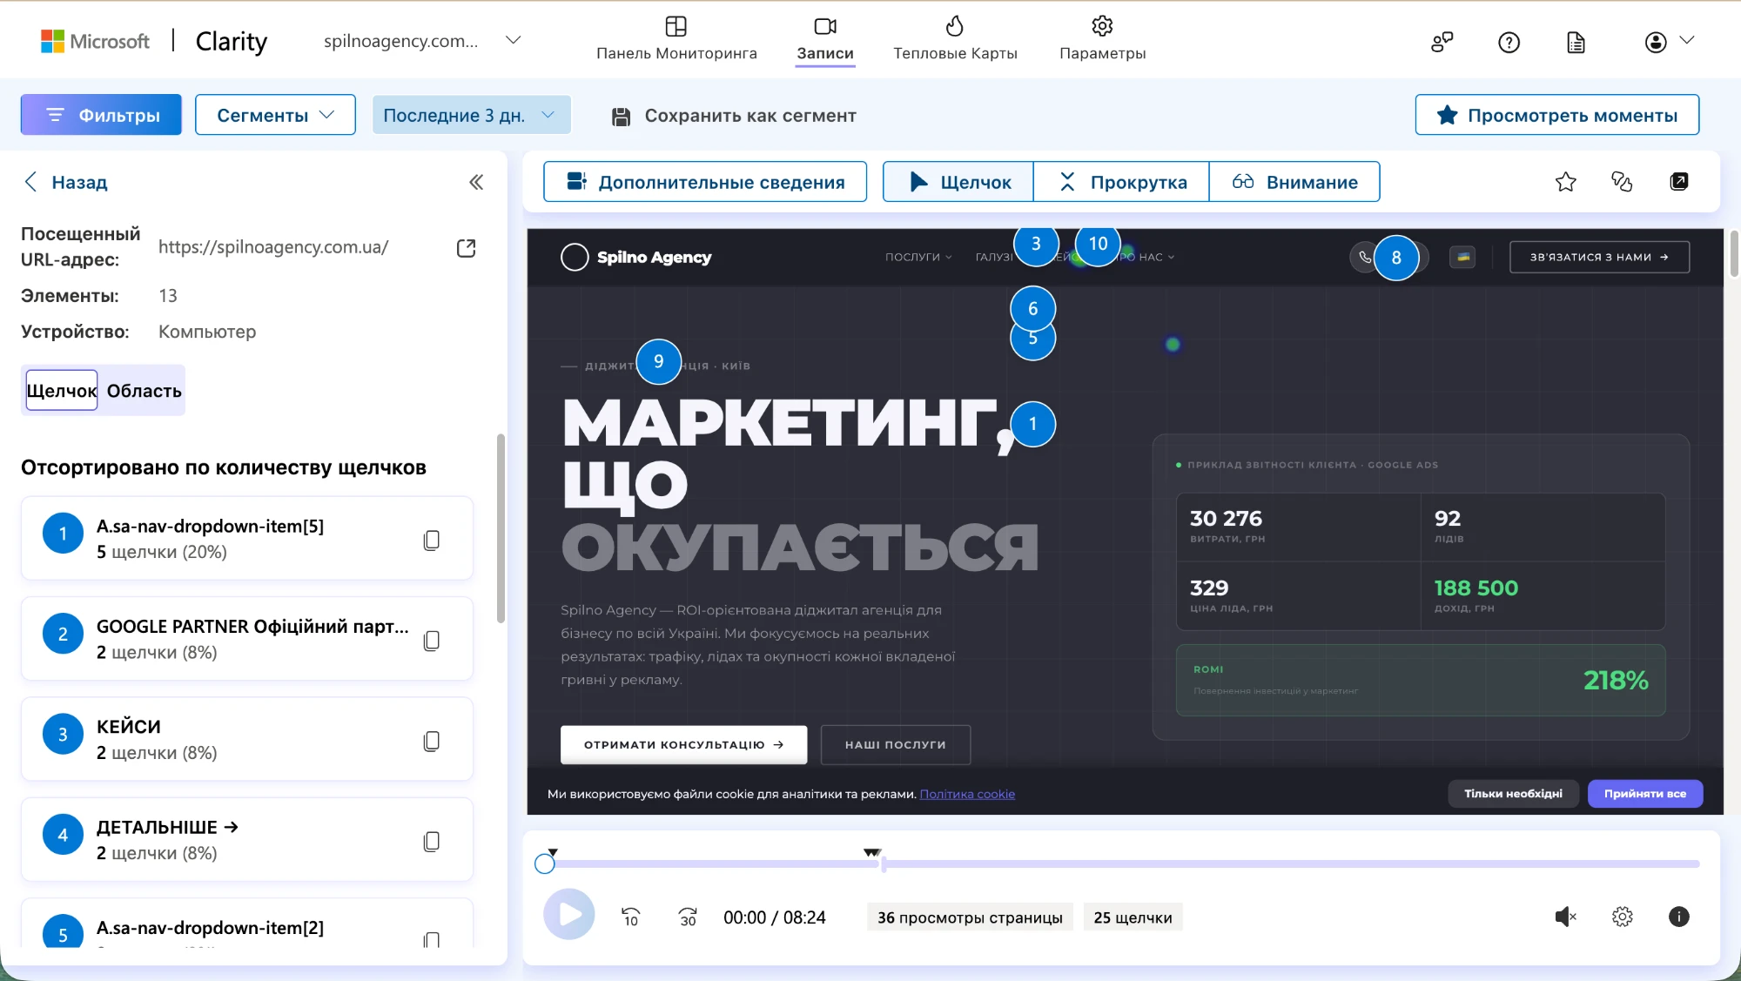Expand the Сегменты dropdown
The width and height of the screenshot is (1741, 981).
pos(275,115)
